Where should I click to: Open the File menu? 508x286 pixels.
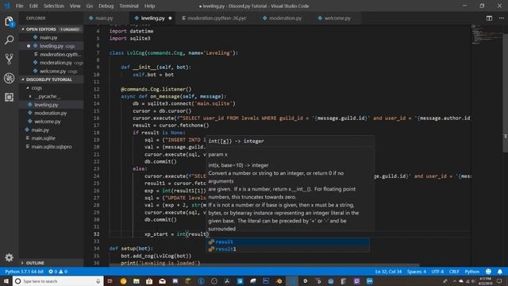19,6
